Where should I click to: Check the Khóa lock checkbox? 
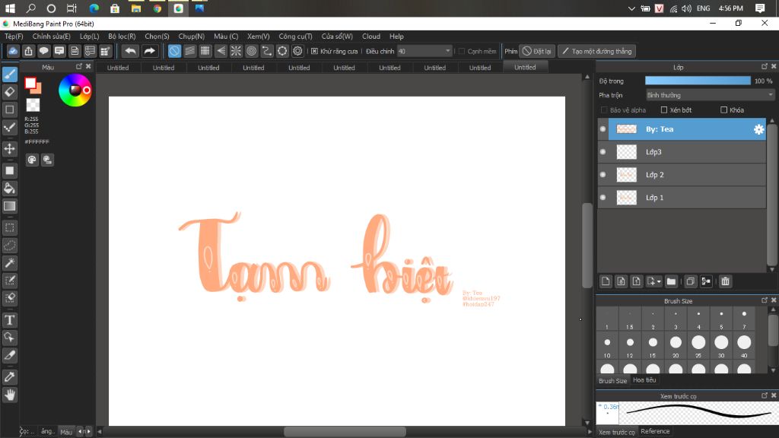point(724,109)
